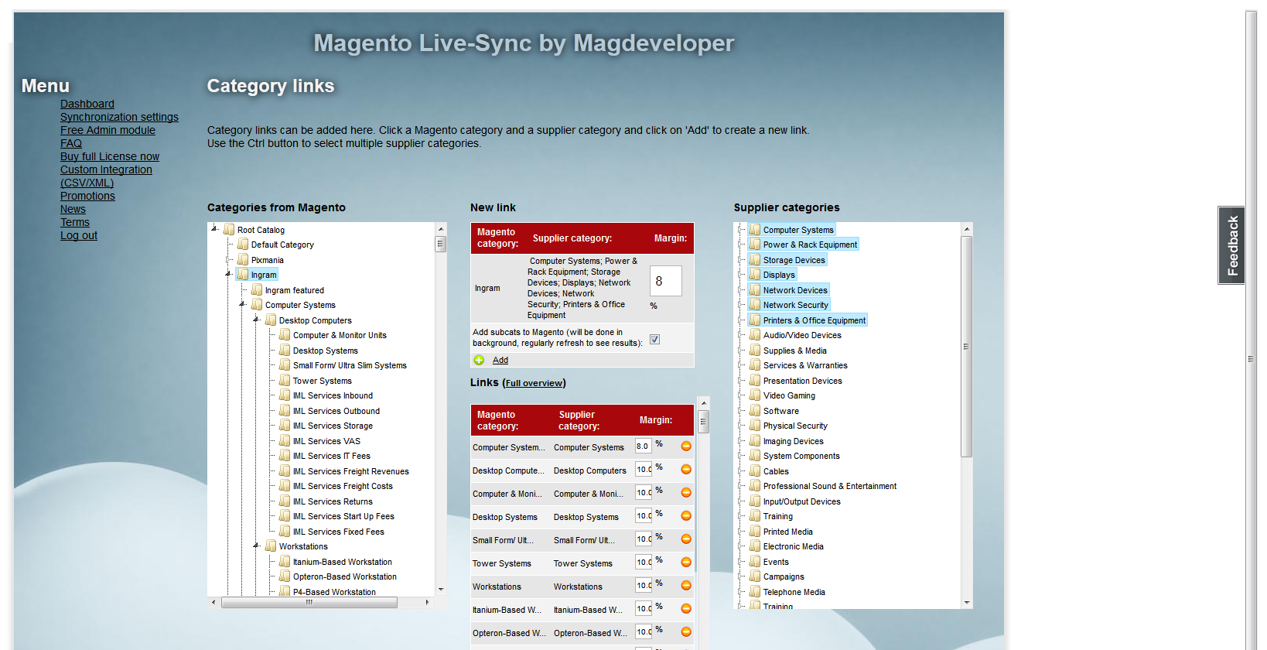
Task: Select Opteron-Based Workstation in the Magento tree
Action: [344, 576]
